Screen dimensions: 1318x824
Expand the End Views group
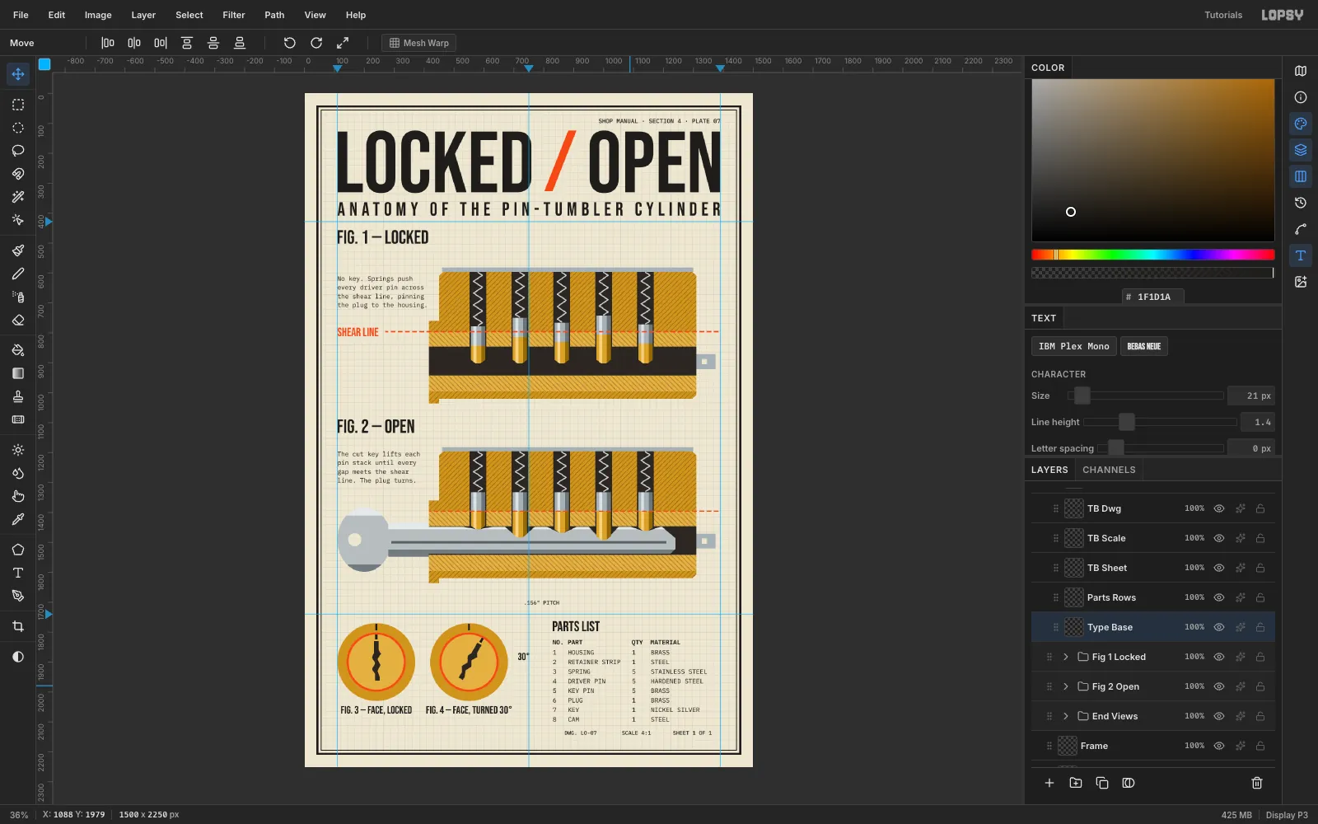click(1066, 716)
